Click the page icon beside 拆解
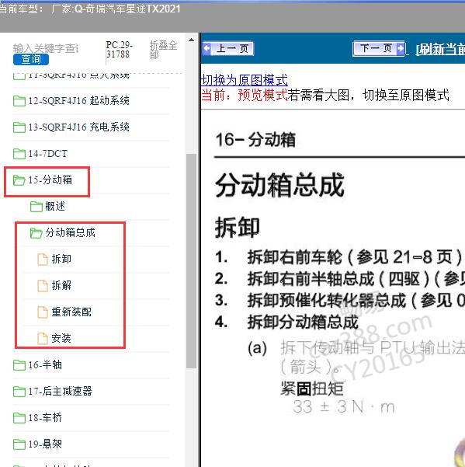The width and height of the screenshot is (465, 467). pyautogui.click(x=43, y=286)
